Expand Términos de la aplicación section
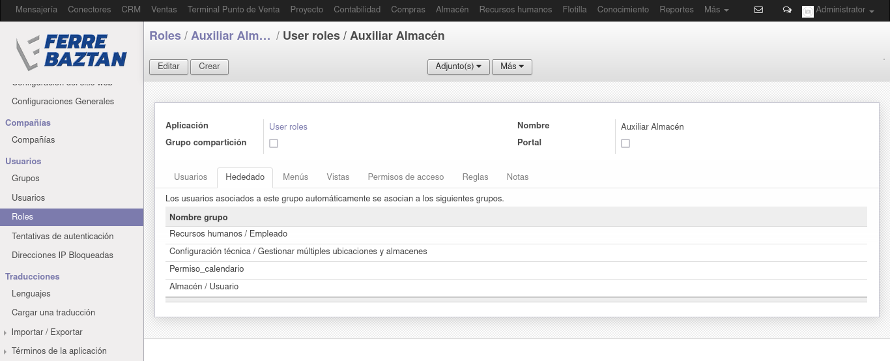Screen dimensions: 890x361 pyautogui.click(x=59, y=351)
